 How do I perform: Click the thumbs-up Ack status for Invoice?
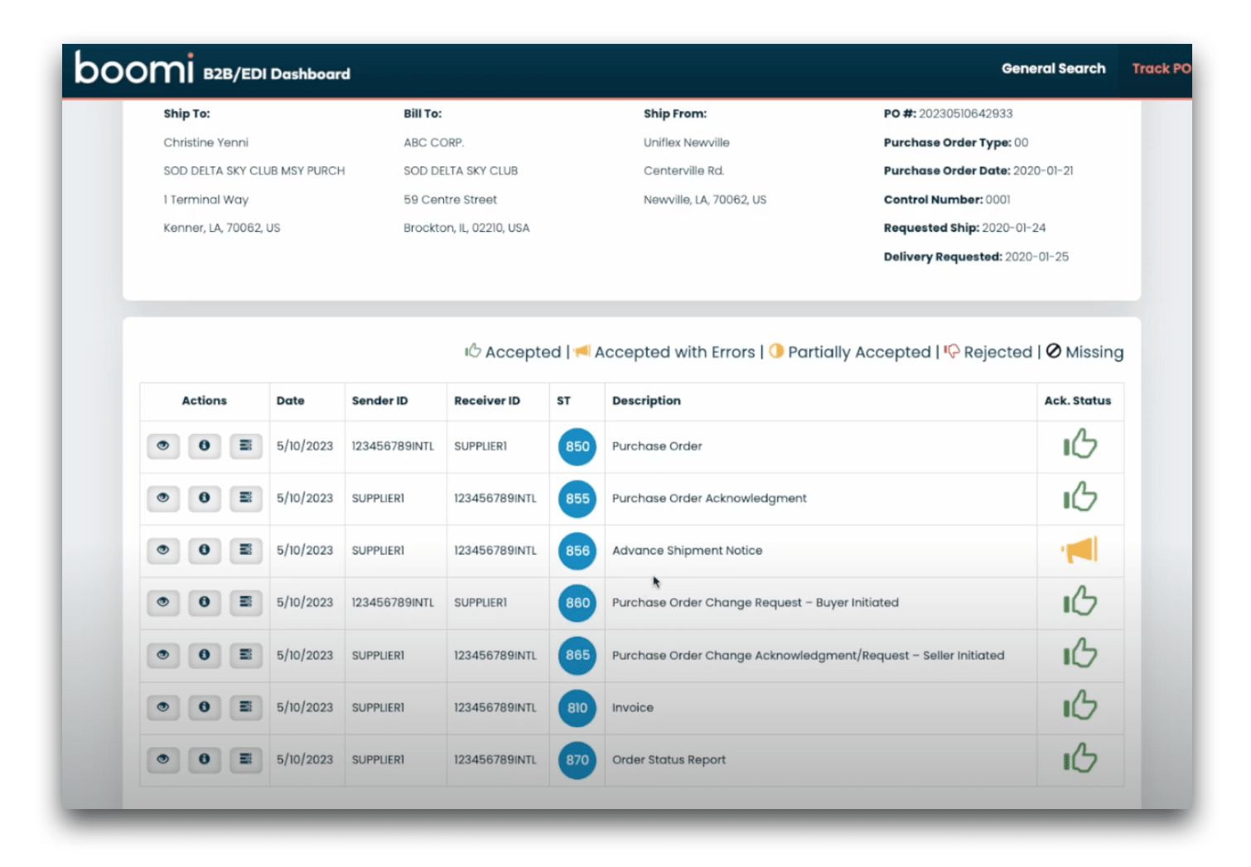(x=1080, y=706)
